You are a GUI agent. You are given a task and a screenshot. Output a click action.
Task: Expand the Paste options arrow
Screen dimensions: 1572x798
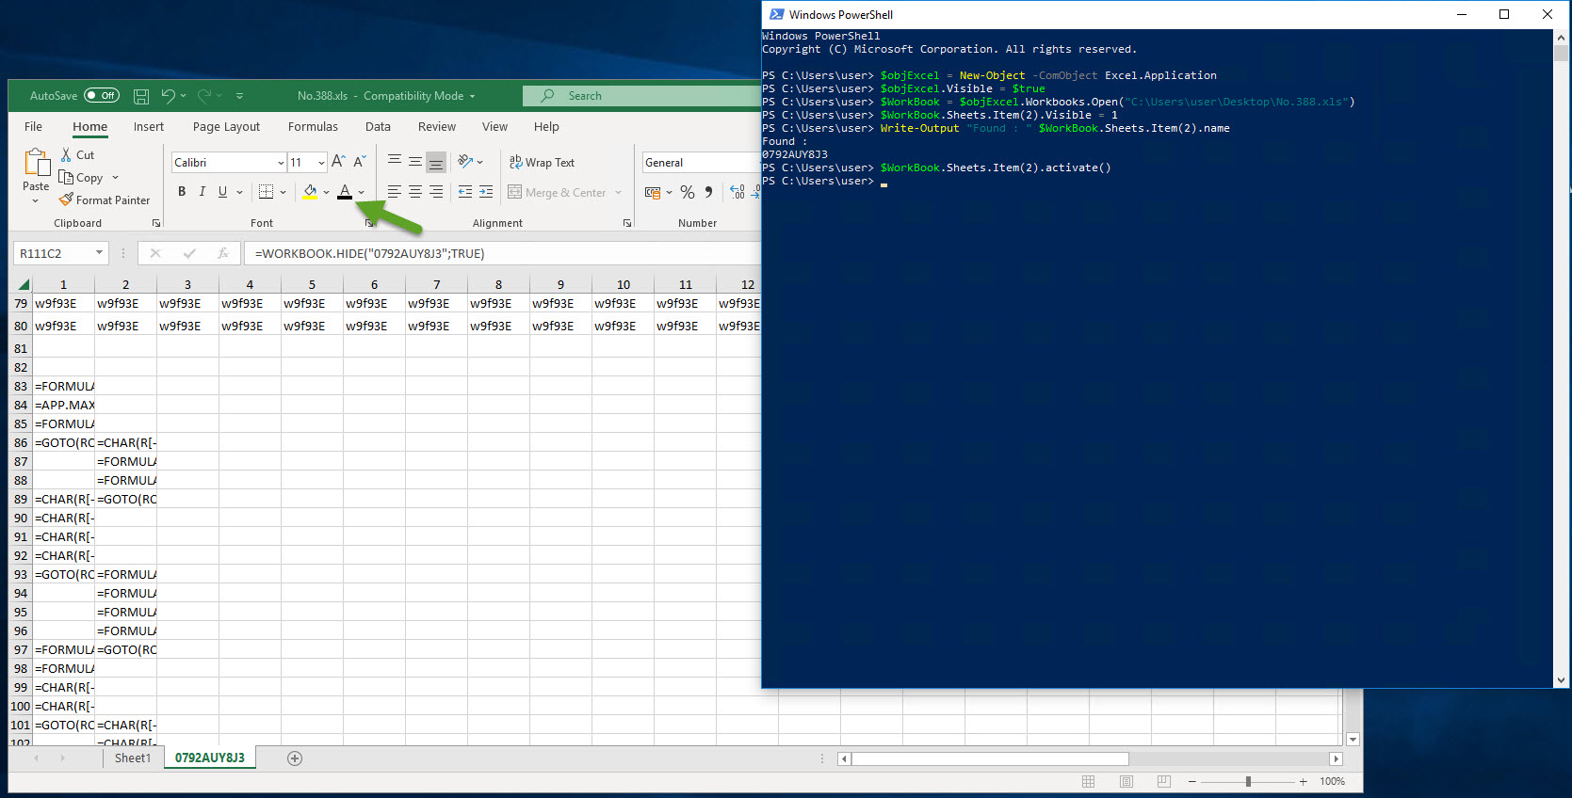click(x=36, y=200)
